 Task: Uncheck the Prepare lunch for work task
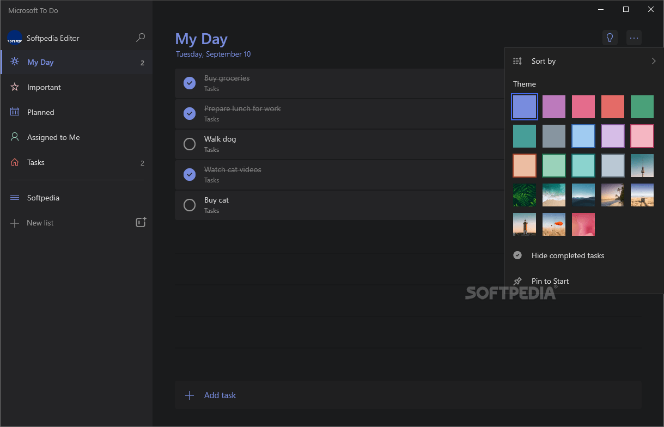(x=190, y=113)
